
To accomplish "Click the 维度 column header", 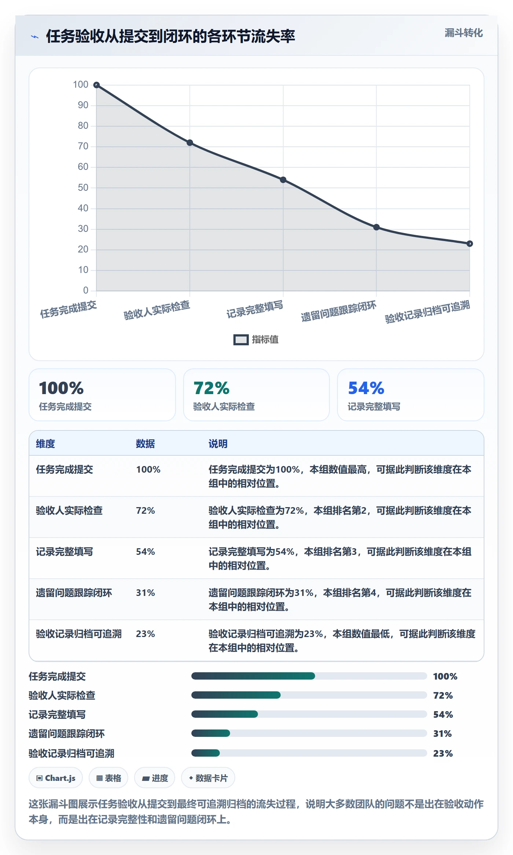I will pyautogui.click(x=45, y=444).
